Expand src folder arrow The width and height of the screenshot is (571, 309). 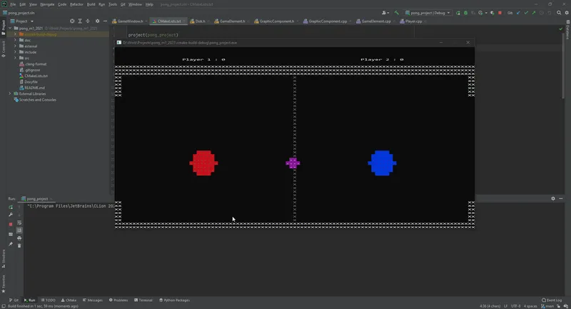(15, 58)
